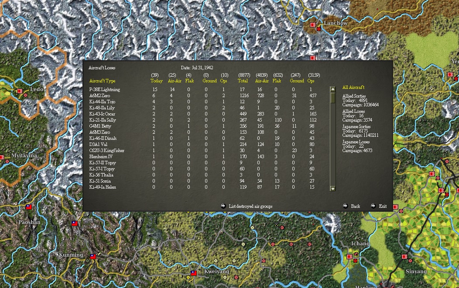Select the Ki-51 Sonia row
The width and height of the screenshot is (459, 288).
coord(203,181)
